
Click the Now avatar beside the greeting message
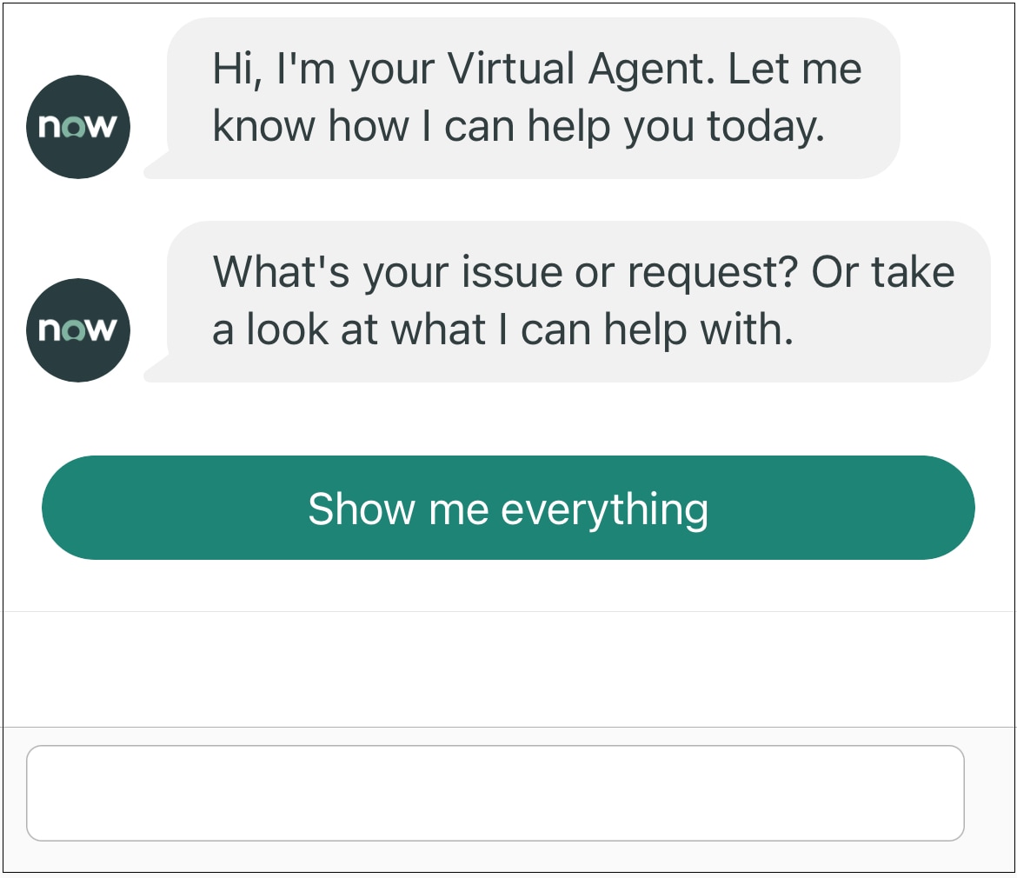(78, 126)
